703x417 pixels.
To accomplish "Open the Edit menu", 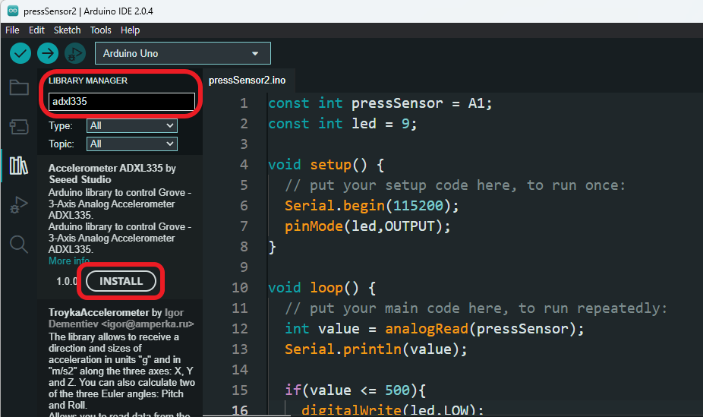I will click(36, 30).
